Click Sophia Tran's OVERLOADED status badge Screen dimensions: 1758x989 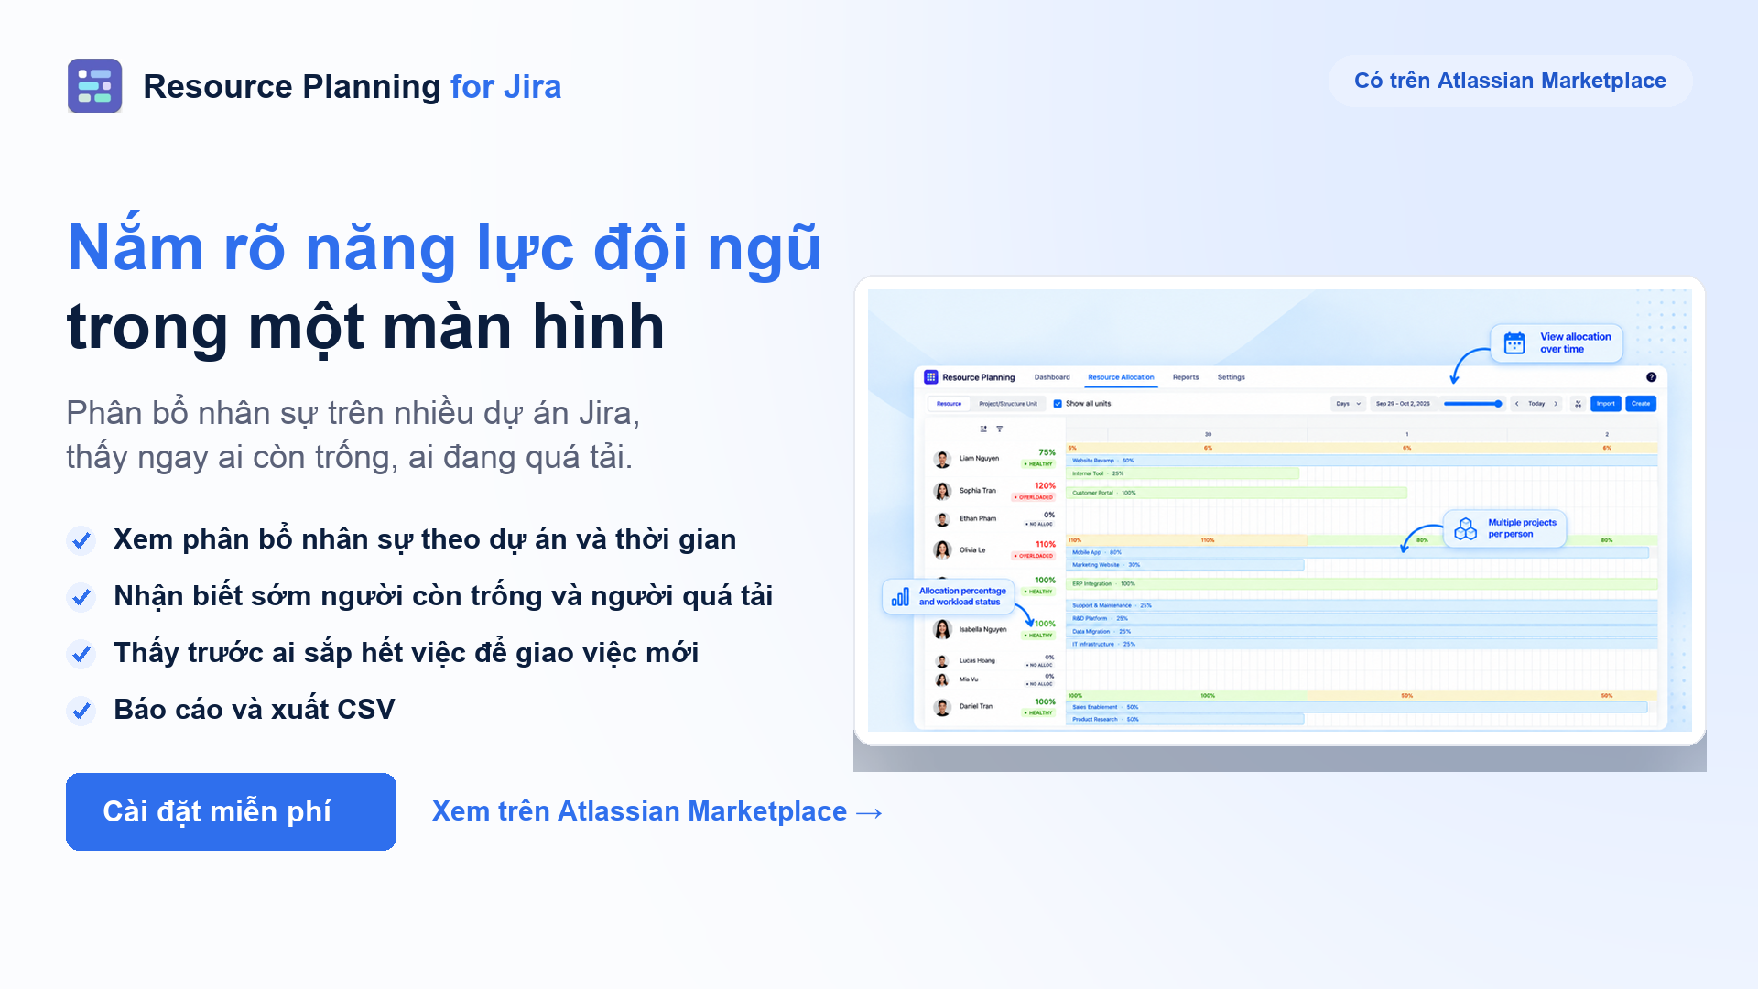pos(1034,497)
